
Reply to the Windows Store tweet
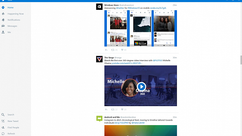[106, 50]
